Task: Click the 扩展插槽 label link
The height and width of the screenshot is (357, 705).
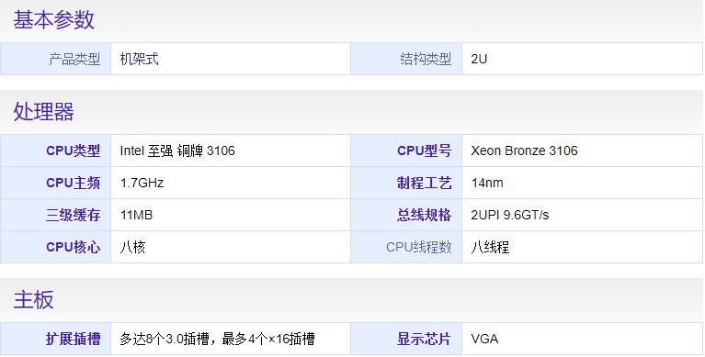Action: (74, 339)
